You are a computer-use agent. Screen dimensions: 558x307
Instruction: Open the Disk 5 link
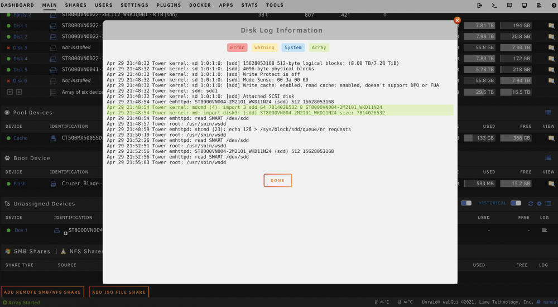(20, 70)
